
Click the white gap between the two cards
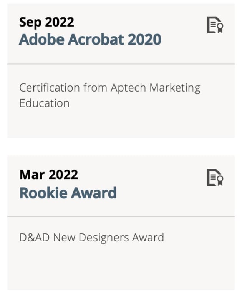121,147
